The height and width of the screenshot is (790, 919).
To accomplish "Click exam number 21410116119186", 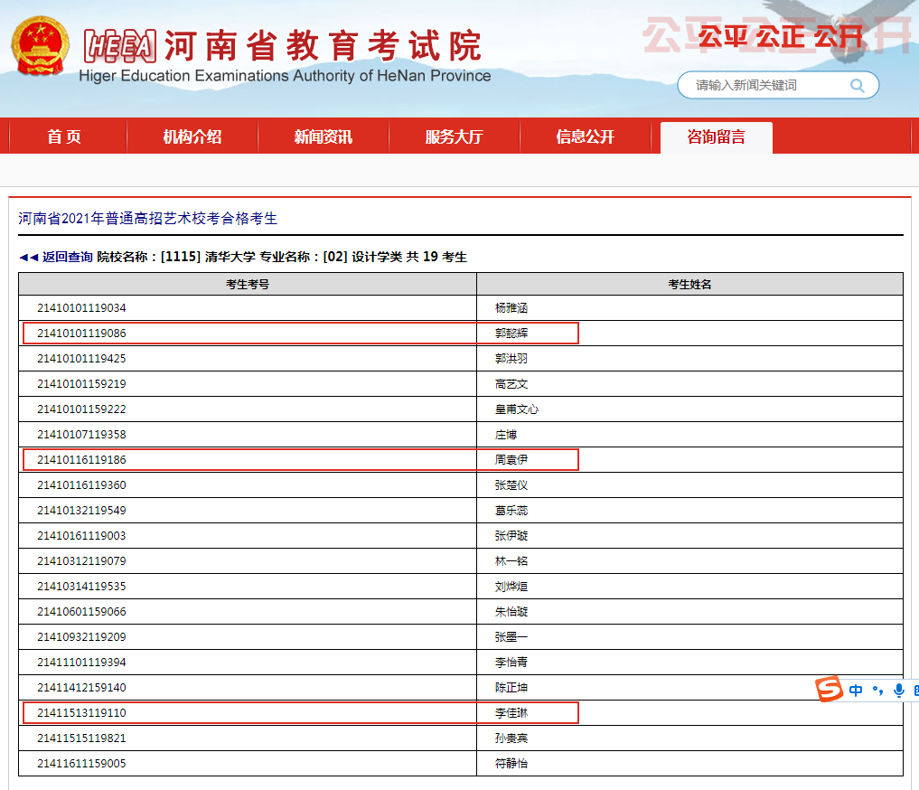I will pyautogui.click(x=81, y=459).
